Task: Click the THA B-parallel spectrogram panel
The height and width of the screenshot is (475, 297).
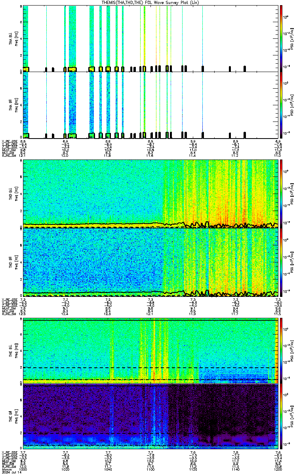Action: coord(150,105)
